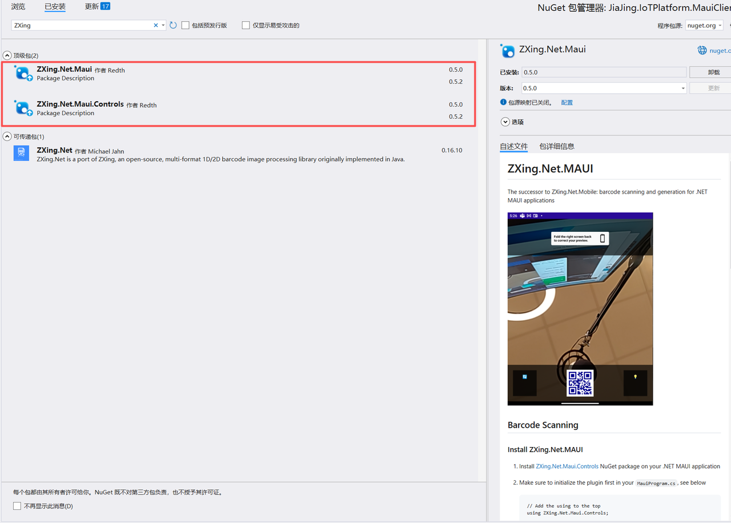The height and width of the screenshot is (523, 731).
Task: Collapse the 顶级包(2) group
Action: pyautogui.click(x=7, y=55)
